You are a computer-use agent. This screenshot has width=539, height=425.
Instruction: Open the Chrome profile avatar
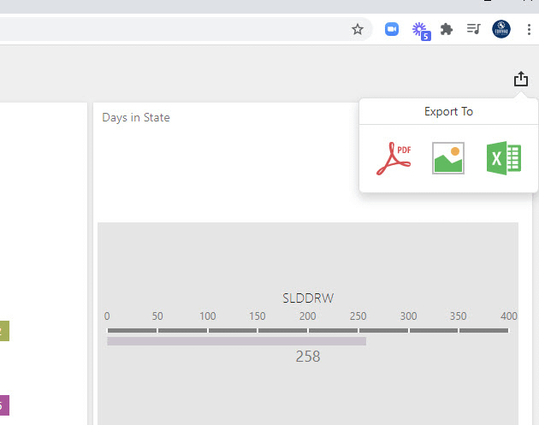click(501, 29)
